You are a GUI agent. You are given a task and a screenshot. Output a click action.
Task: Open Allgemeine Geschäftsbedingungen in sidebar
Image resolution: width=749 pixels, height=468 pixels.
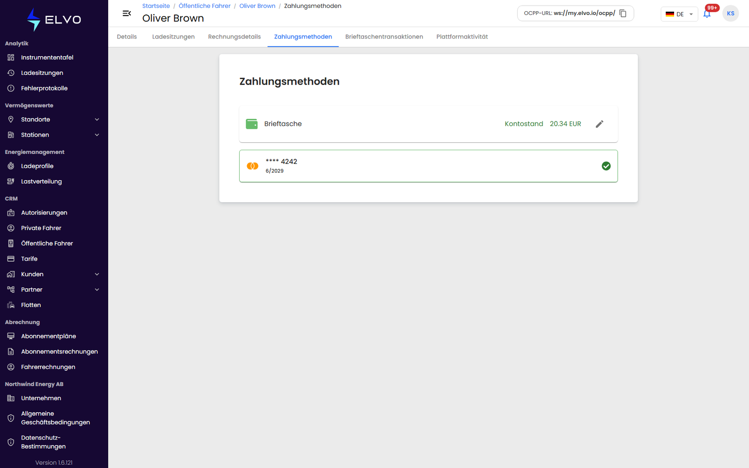[54, 418]
